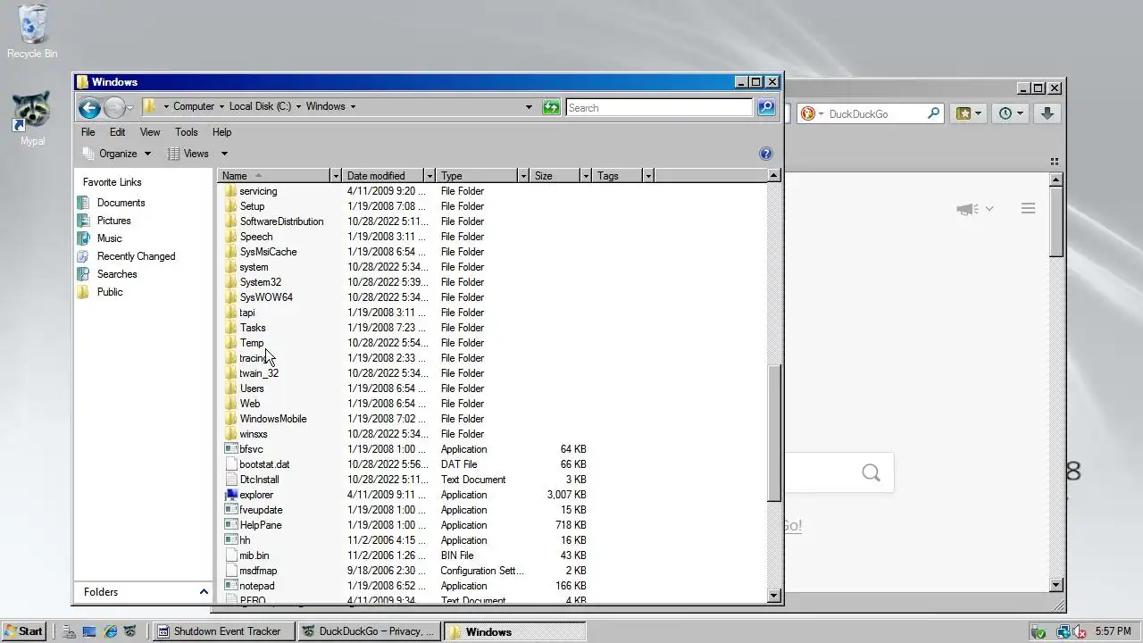This screenshot has height=643, width=1143.
Task: Open the Tags column filter dropdown
Action: point(648,176)
